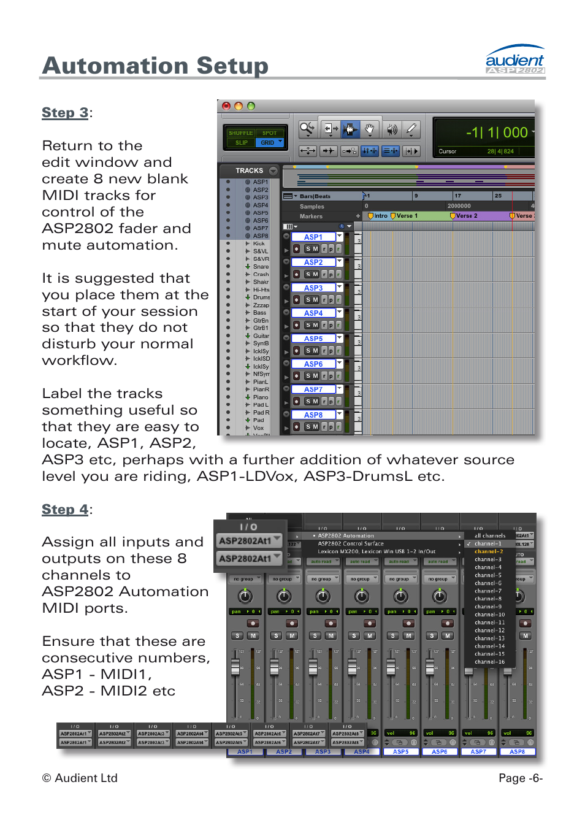Select Bass in the Tracks list

259,313
